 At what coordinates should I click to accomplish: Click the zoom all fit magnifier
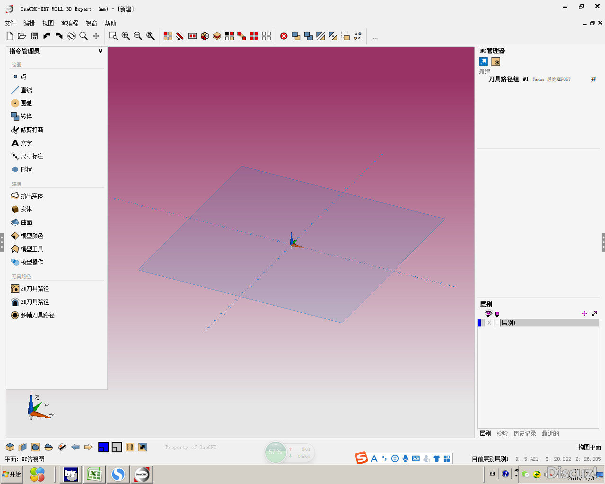pos(150,36)
